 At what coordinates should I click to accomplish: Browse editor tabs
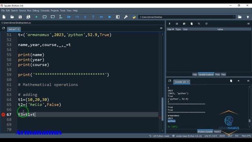click(x=4, y=28)
